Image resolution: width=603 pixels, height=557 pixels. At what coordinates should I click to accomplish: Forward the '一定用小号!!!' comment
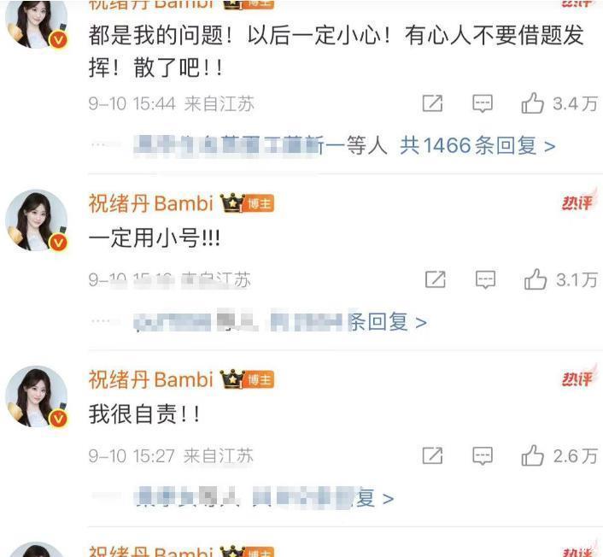tap(436, 279)
